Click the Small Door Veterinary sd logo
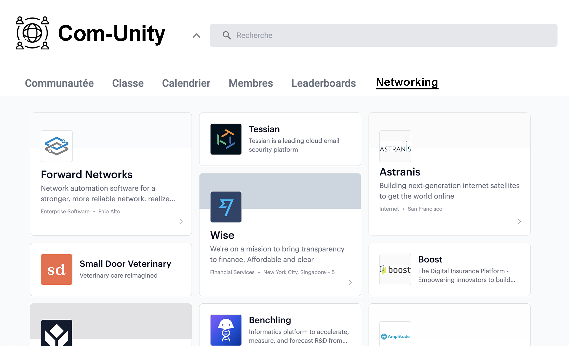This screenshot has width=569, height=346. (x=57, y=269)
